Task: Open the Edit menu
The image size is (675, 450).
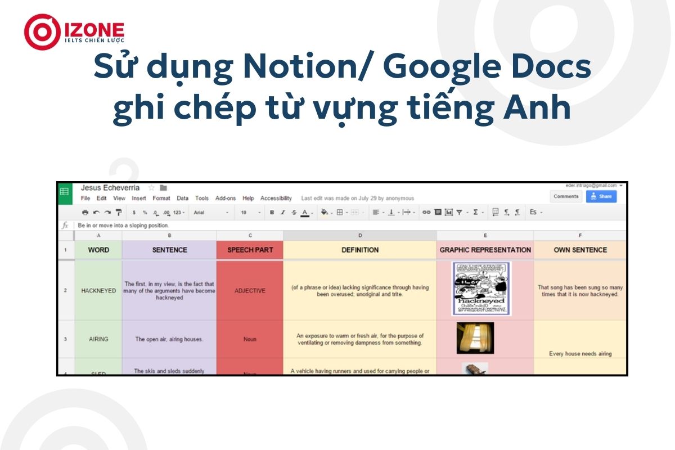Action: tap(101, 199)
